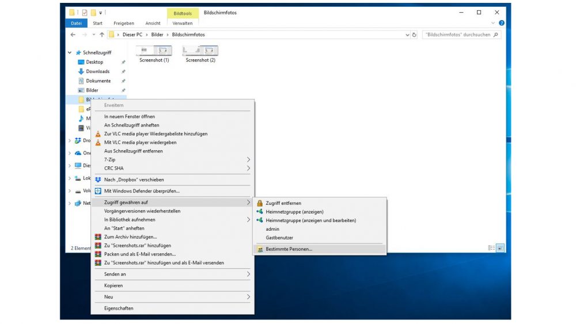Click the refresh icon next to the address bar

coord(414,35)
